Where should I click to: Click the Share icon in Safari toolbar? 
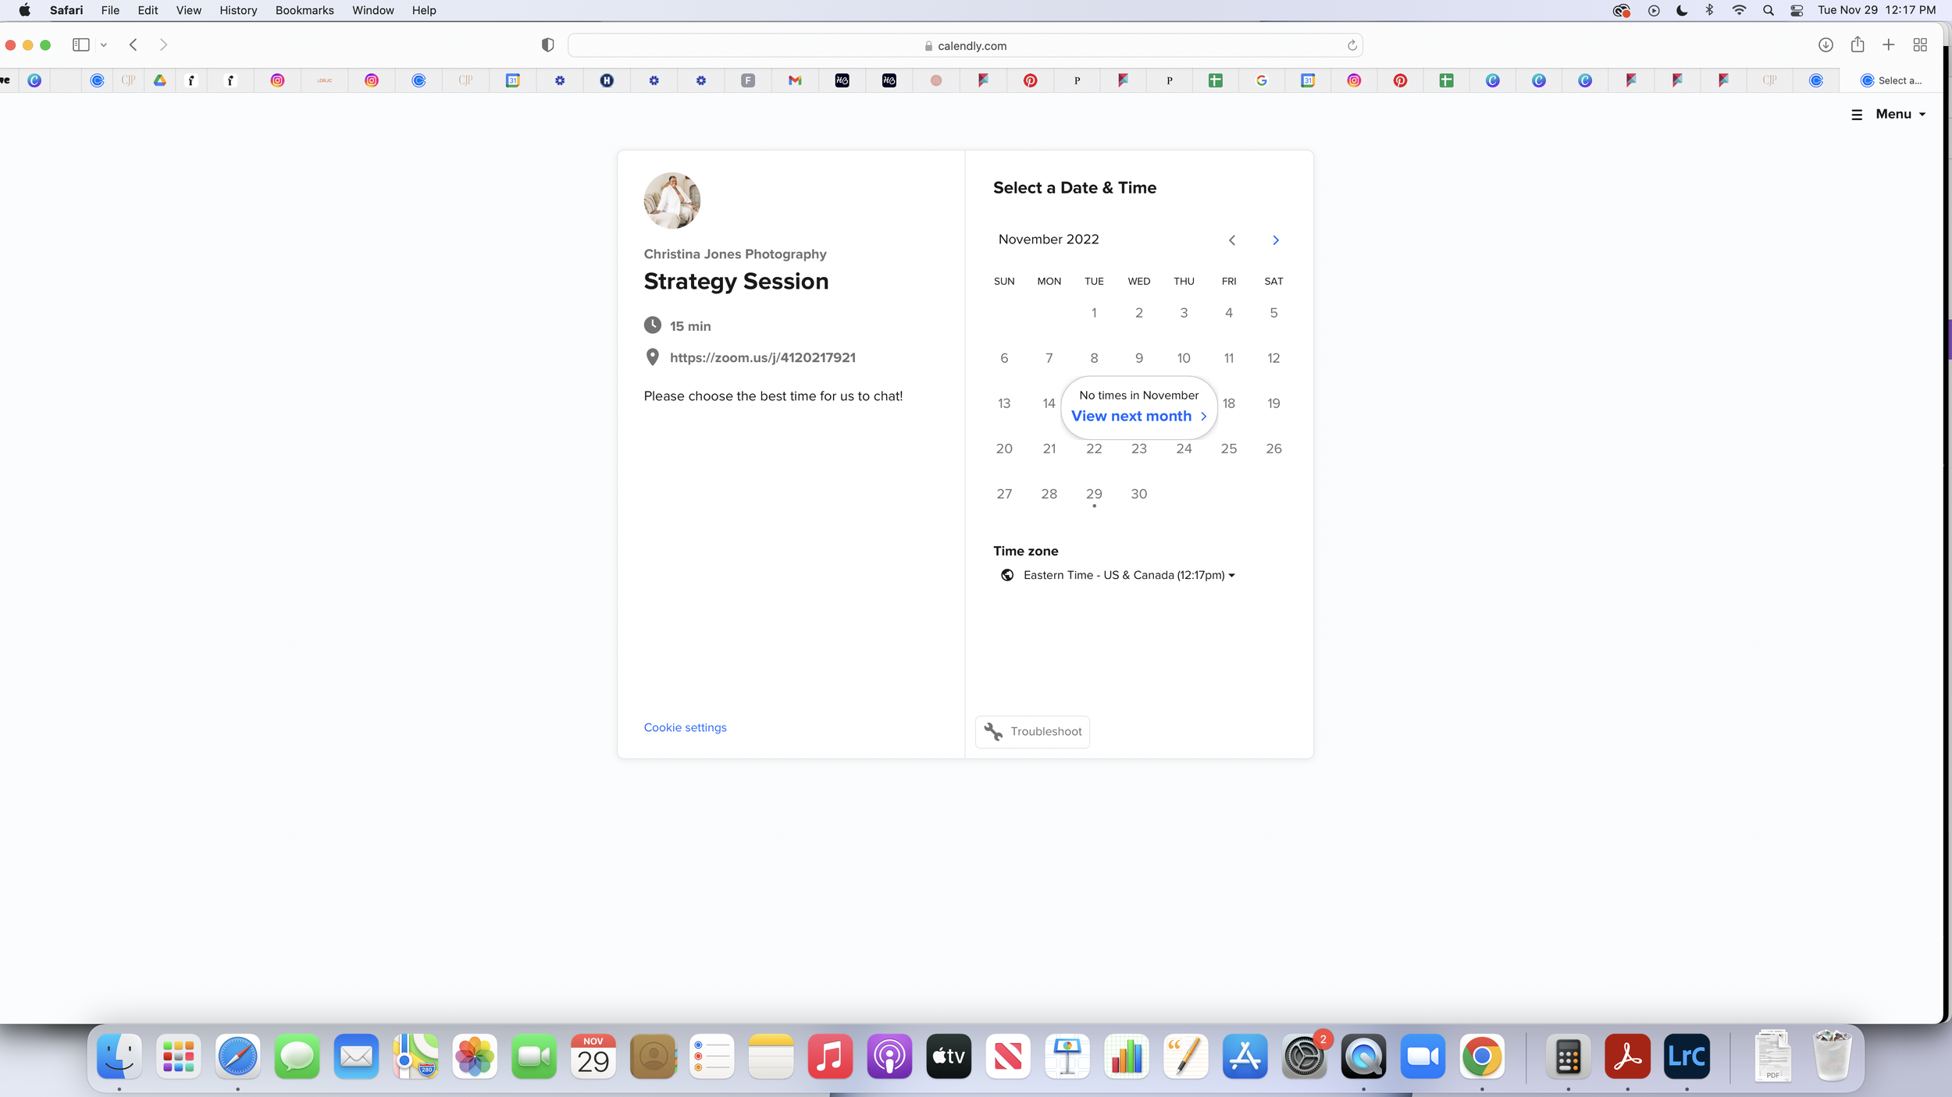1857,44
